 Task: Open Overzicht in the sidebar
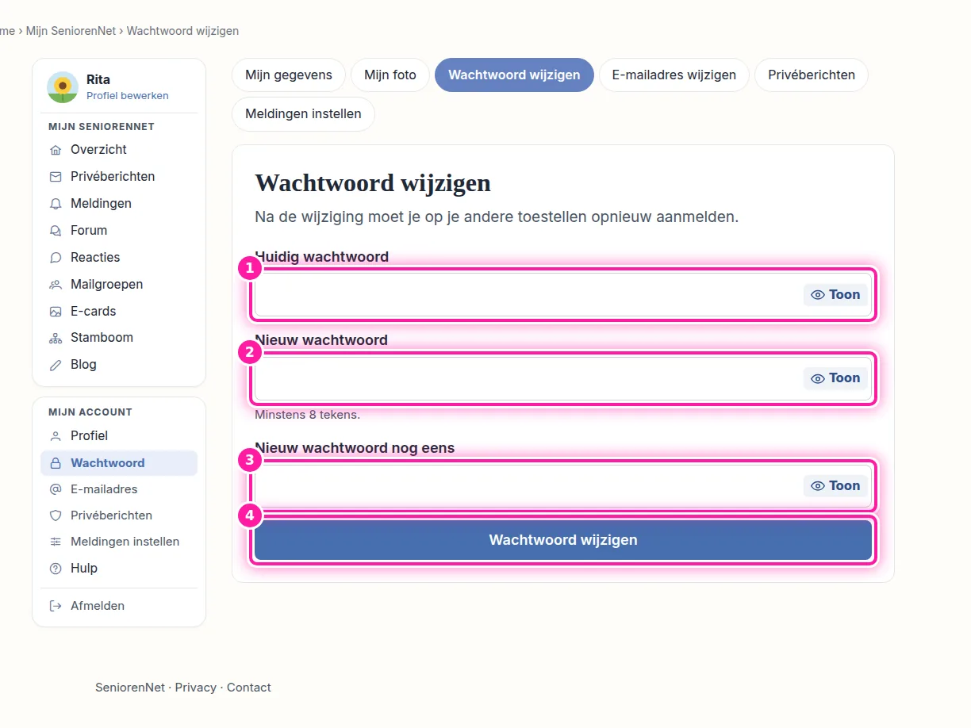(x=119, y=150)
